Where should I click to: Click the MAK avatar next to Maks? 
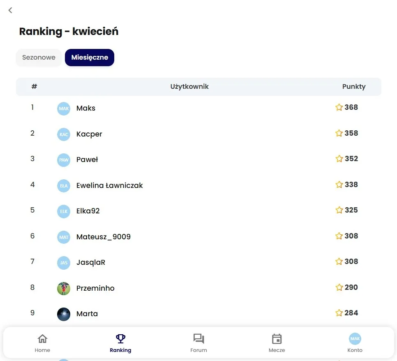[64, 109]
